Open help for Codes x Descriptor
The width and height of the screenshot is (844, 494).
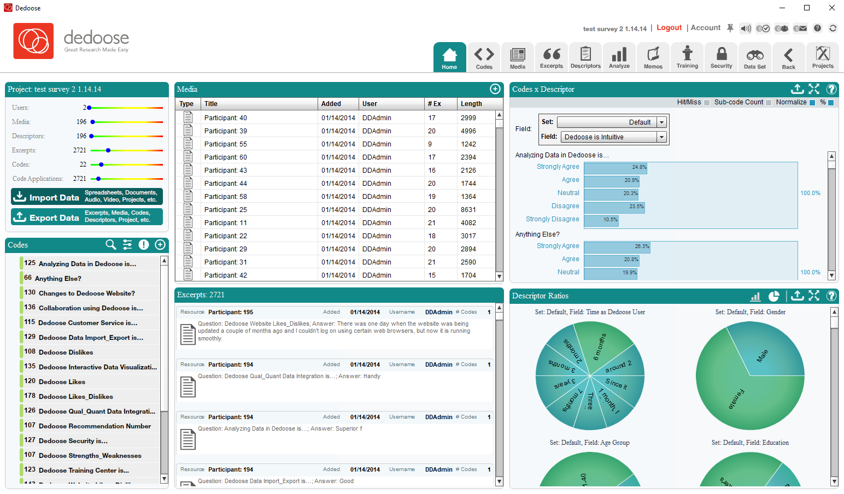[x=831, y=89]
